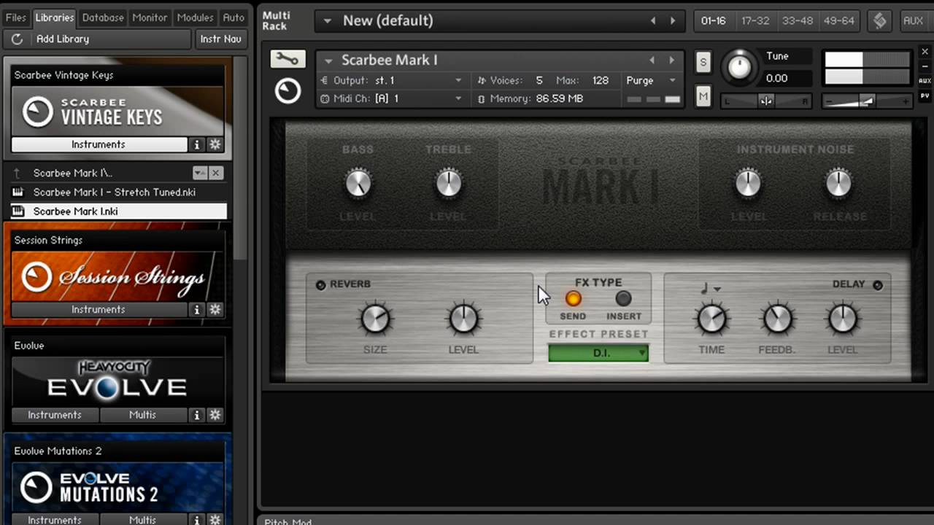
Task: Open Session Strings Instruments button
Action: (x=99, y=309)
